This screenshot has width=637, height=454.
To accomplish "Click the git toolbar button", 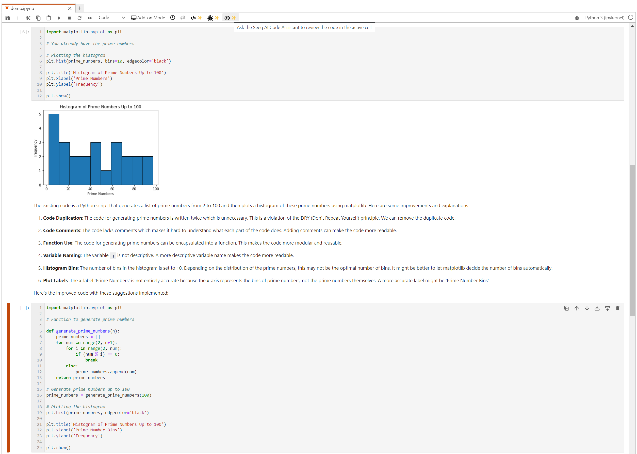I will [x=183, y=18].
